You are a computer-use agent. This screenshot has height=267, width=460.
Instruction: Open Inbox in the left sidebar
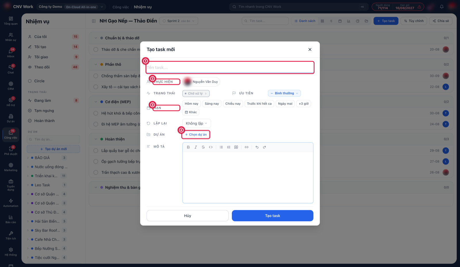pyautogui.click(x=11, y=53)
